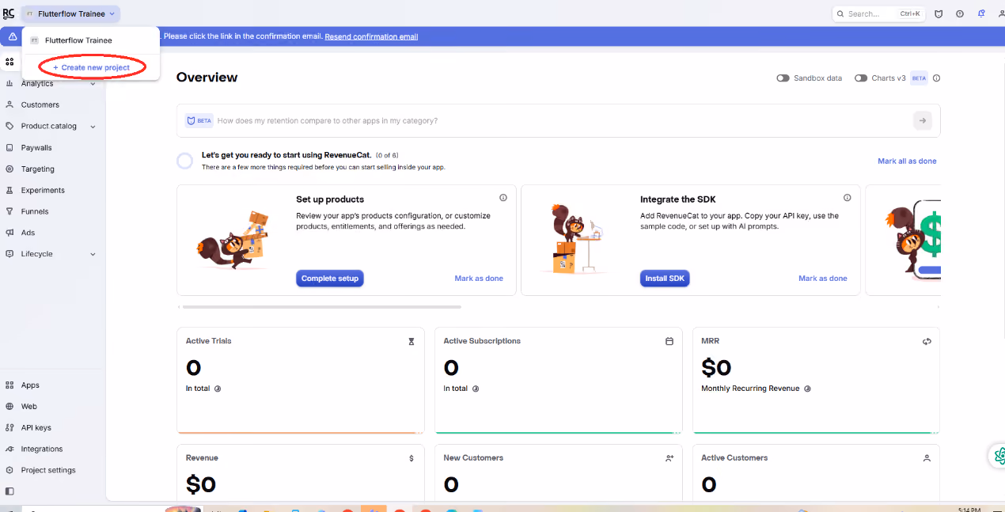Expand the Product catalog chevron
The image size is (1005, 512).
coord(93,127)
